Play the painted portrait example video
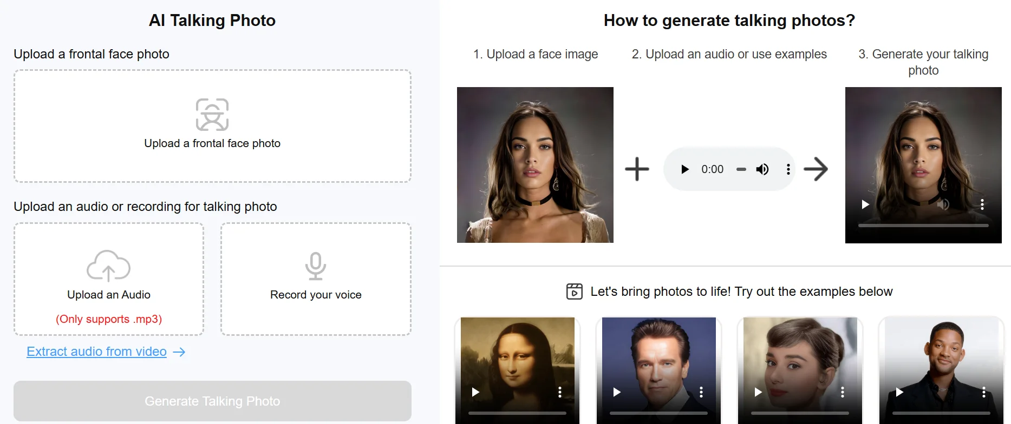This screenshot has height=424, width=1011. tap(475, 392)
